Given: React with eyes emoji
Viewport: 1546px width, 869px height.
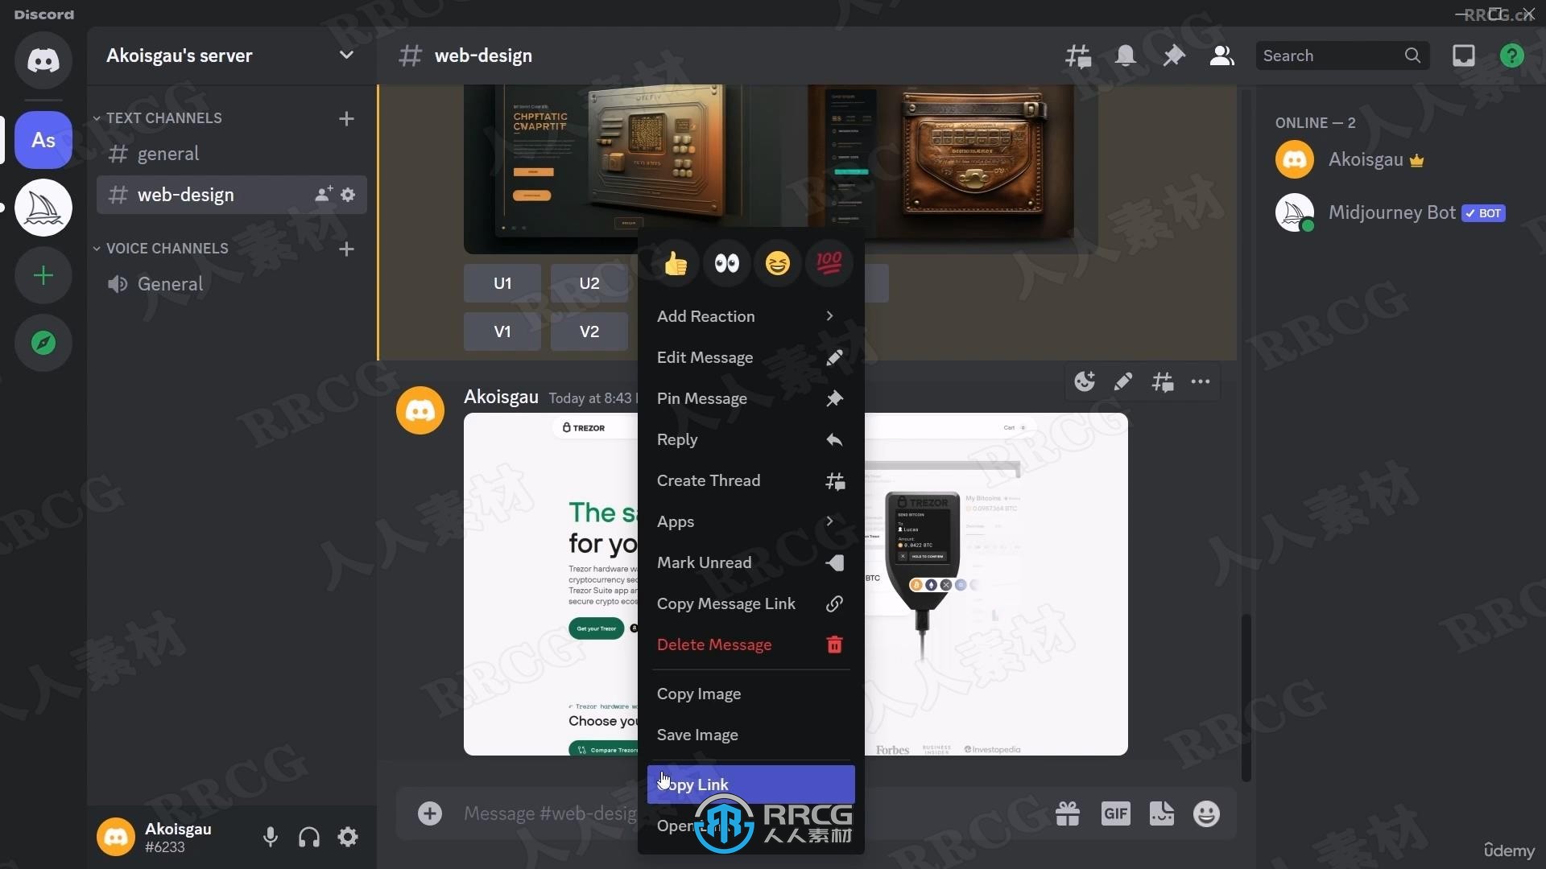Looking at the screenshot, I should 726,263.
